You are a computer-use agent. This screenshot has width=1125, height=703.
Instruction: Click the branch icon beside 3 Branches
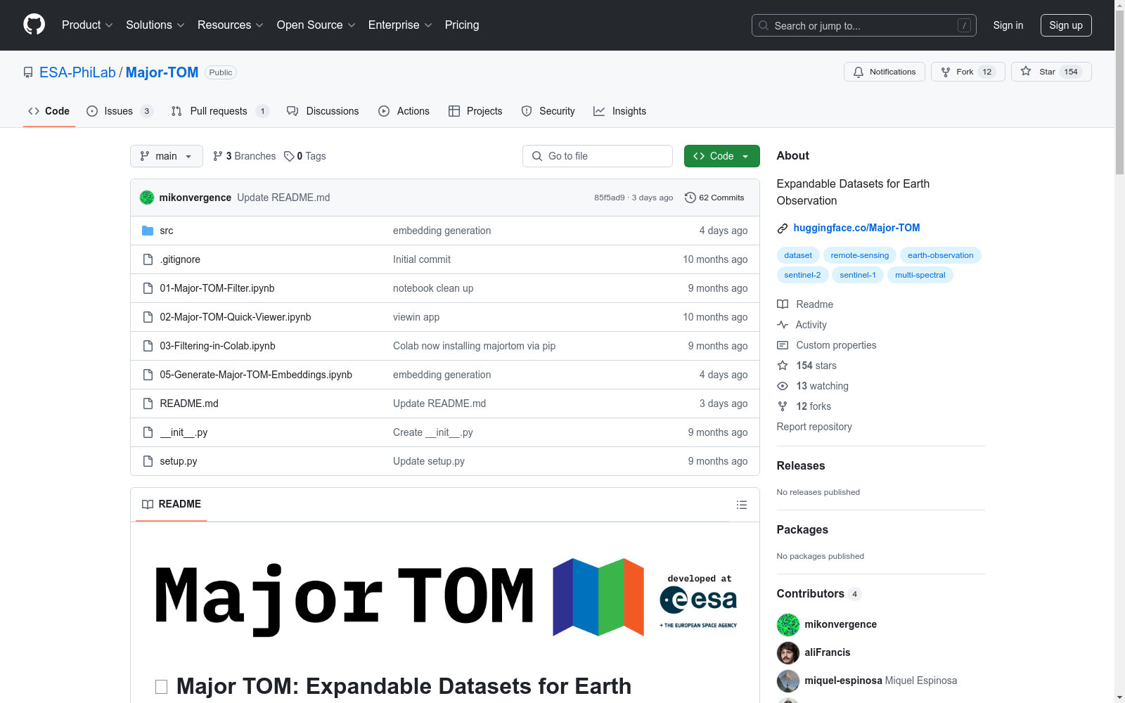coord(218,156)
